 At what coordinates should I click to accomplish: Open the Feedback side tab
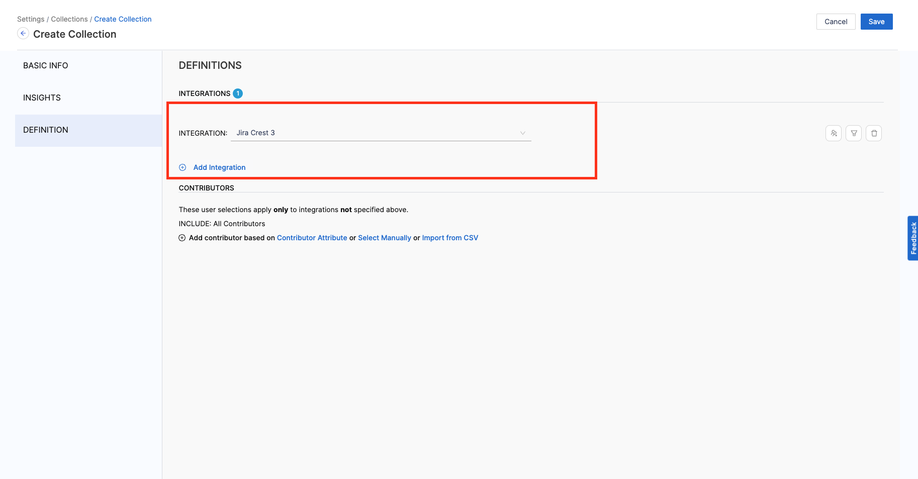(913, 238)
